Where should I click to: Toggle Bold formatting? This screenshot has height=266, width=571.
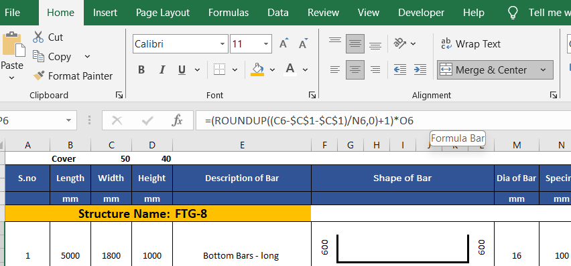tap(141, 70)
